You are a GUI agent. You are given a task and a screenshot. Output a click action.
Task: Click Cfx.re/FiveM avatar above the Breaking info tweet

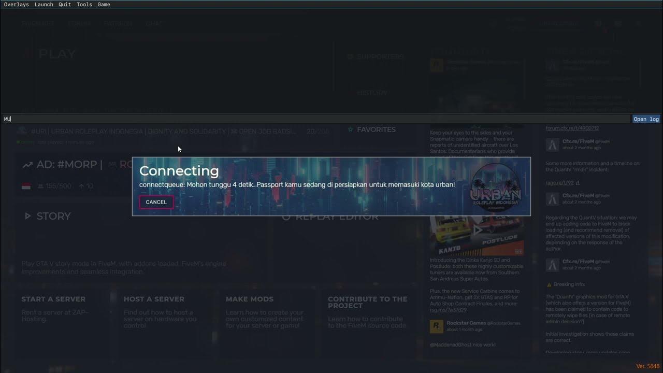click(x=553, y=265)
